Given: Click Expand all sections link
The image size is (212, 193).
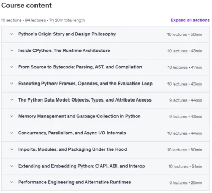Looking at the screenshot, I should tap(190, 20).
